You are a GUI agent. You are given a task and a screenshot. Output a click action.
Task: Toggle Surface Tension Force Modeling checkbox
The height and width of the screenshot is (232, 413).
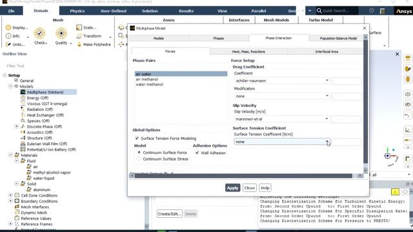[137, 138]
